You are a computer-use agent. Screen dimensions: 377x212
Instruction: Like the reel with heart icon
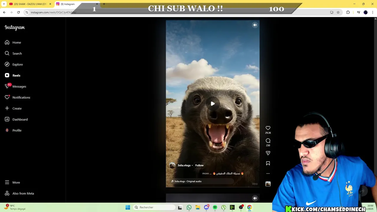tap(268, 128)
